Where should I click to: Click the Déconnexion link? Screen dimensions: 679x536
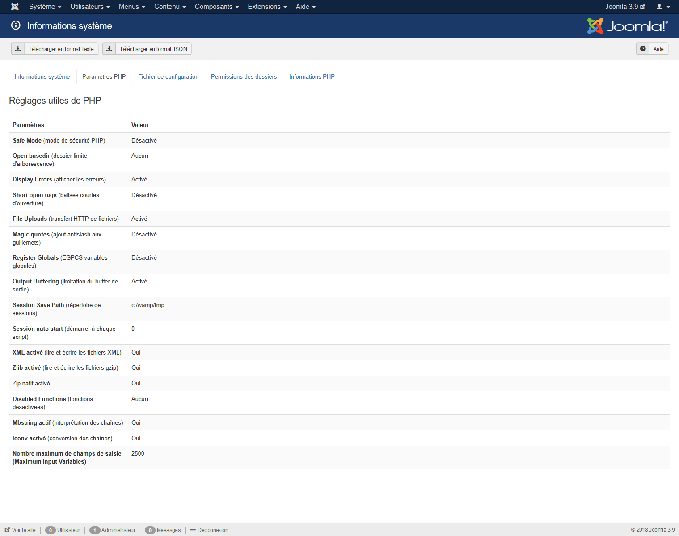(x=209, y=530)
